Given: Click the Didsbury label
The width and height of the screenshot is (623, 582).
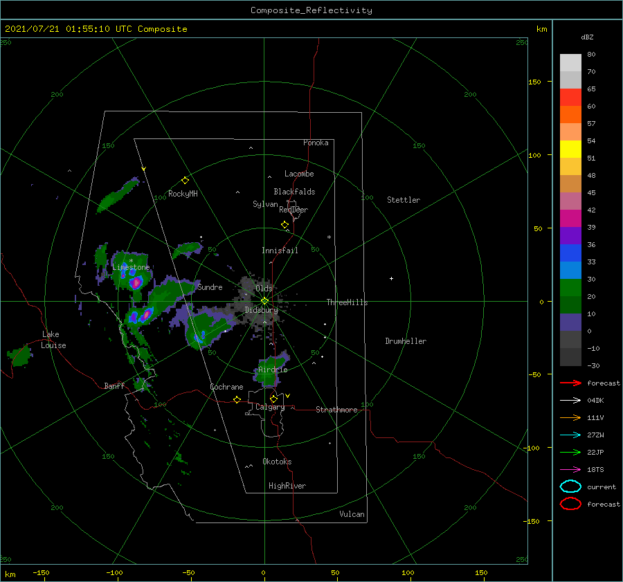Looking at the screenshot, I should [261, 310].
